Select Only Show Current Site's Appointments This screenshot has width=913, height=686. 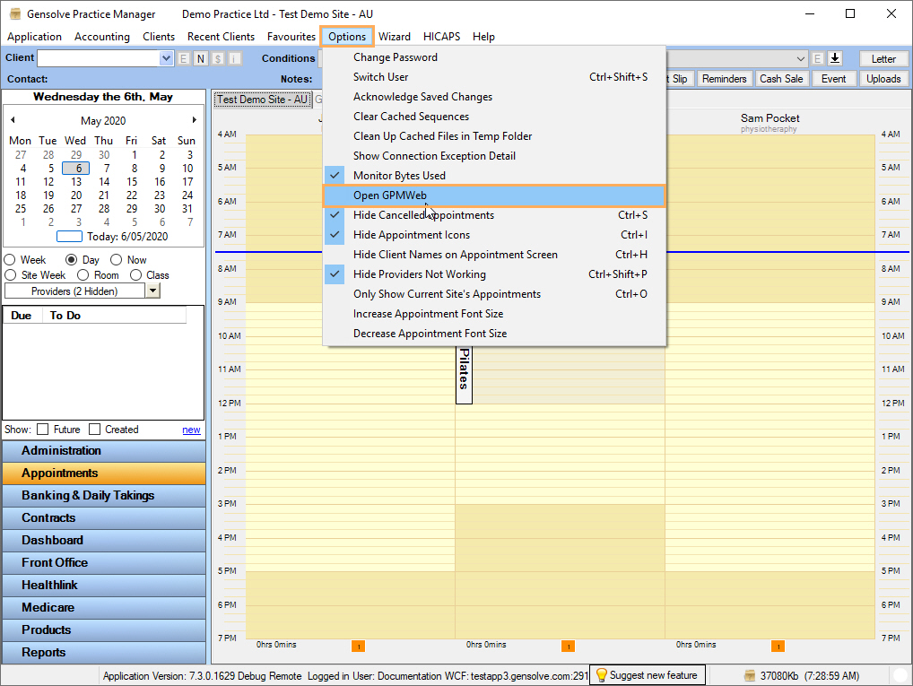coord(494,294)
